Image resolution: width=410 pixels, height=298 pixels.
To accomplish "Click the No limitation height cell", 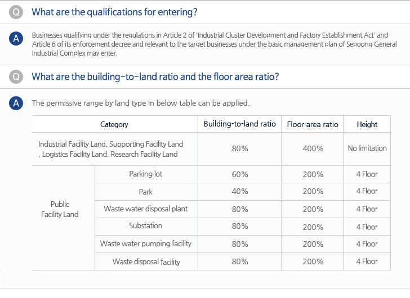I will pos(367,148).
